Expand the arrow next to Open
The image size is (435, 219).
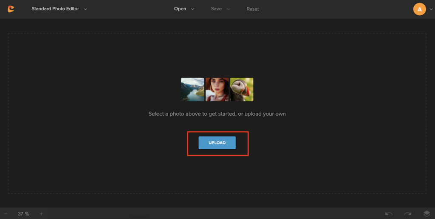(x=192, y=9)
